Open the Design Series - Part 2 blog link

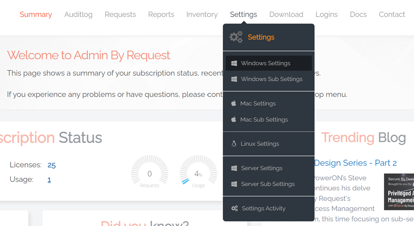[355, 163]
